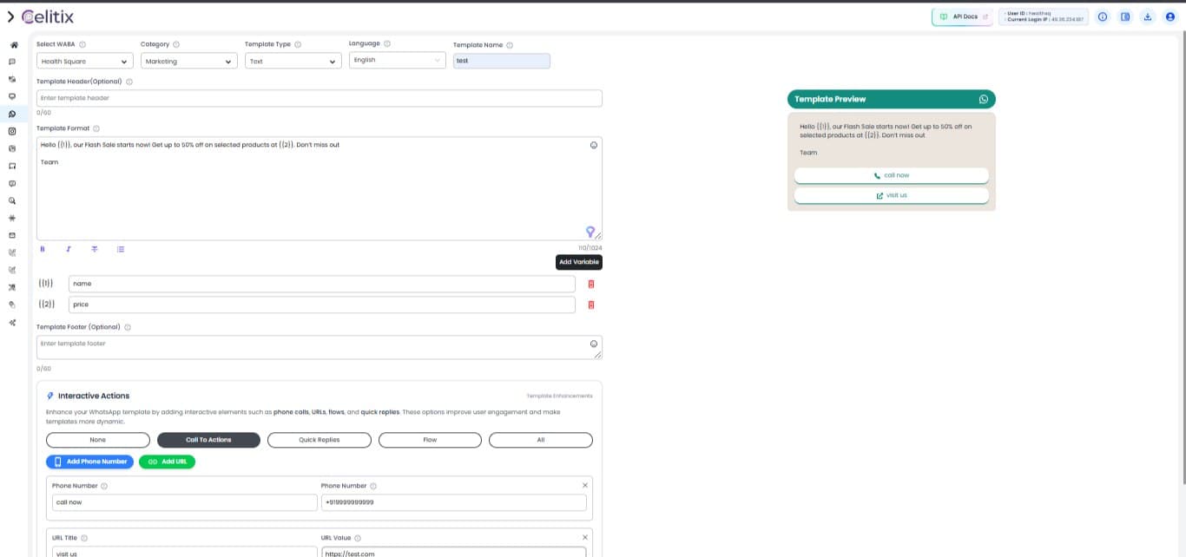1186x557 pixels.
Task: Click the Add Variable button
Action: point(579,262)
